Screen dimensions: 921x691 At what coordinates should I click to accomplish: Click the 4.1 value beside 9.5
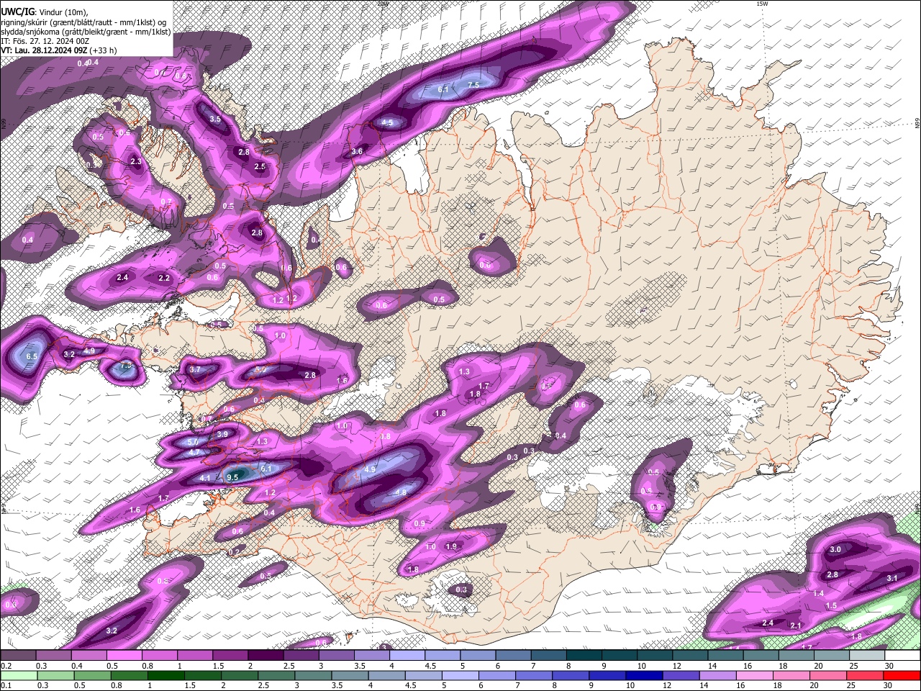click(x=205, y=478)
